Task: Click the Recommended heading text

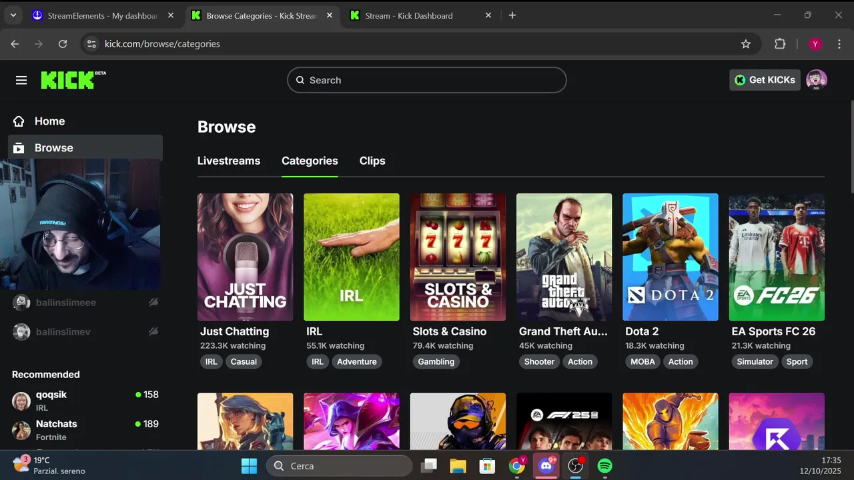Action: 46,375
